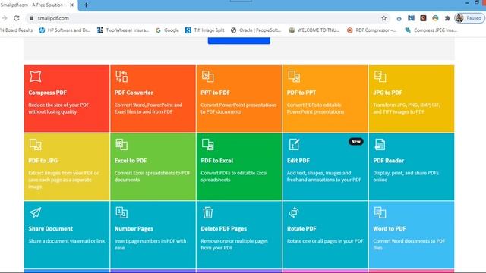
Task: Click the Excel to PDF tile icon
Action: click(x=121, y=144)
